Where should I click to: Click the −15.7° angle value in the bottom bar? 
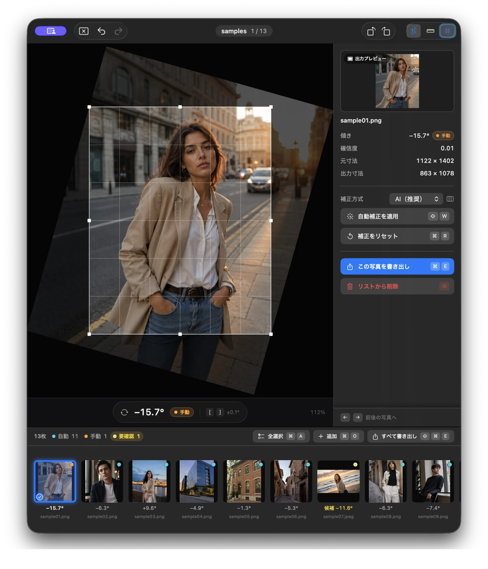point(149,412)
